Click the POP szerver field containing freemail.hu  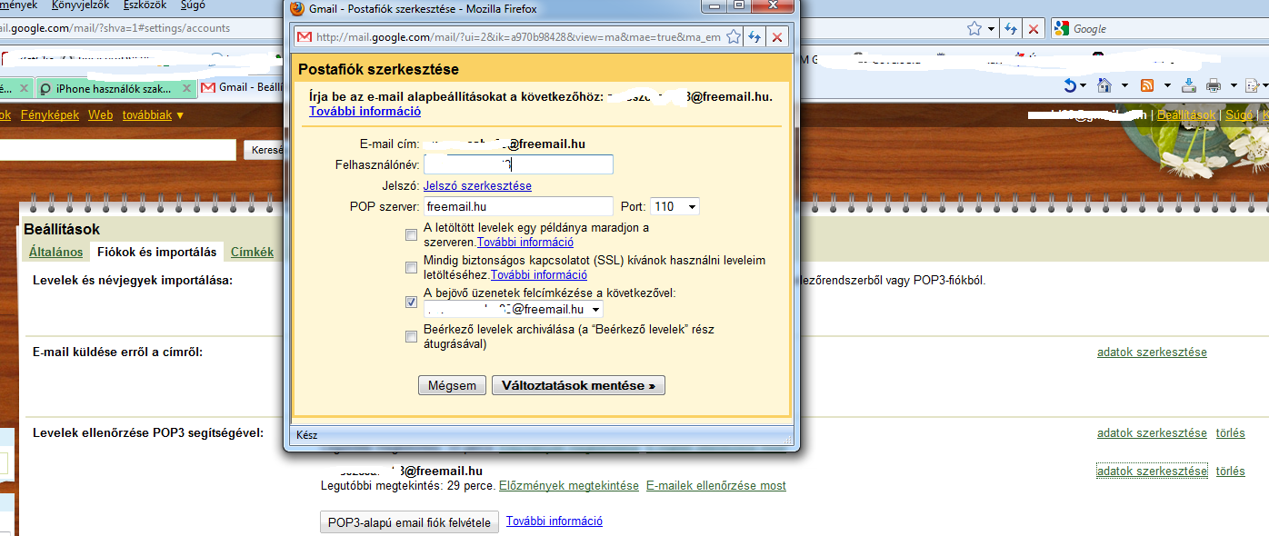click(x=518, y=206)
